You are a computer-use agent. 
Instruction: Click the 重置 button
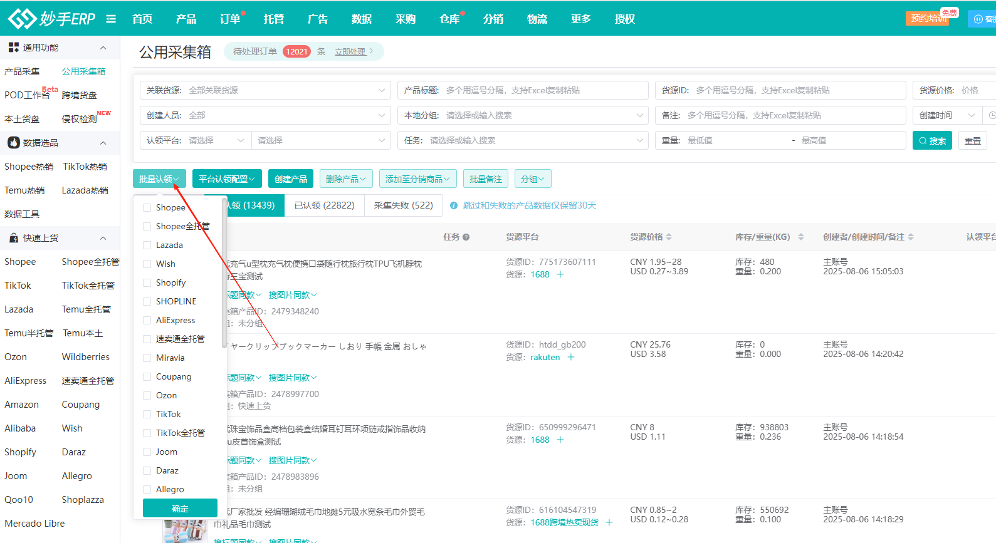(973, 140)
